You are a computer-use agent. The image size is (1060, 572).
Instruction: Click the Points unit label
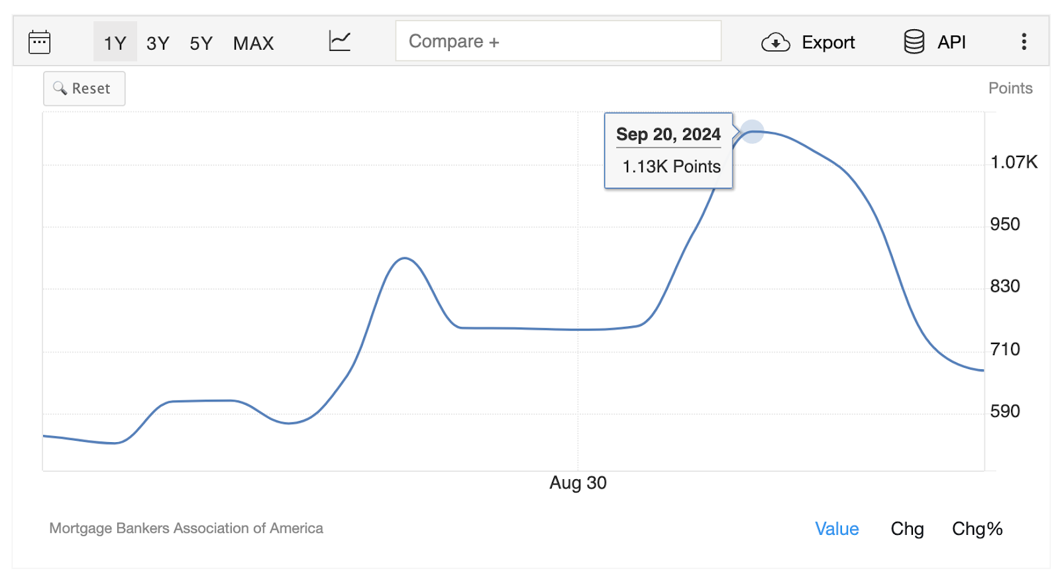click(1010, 88)
